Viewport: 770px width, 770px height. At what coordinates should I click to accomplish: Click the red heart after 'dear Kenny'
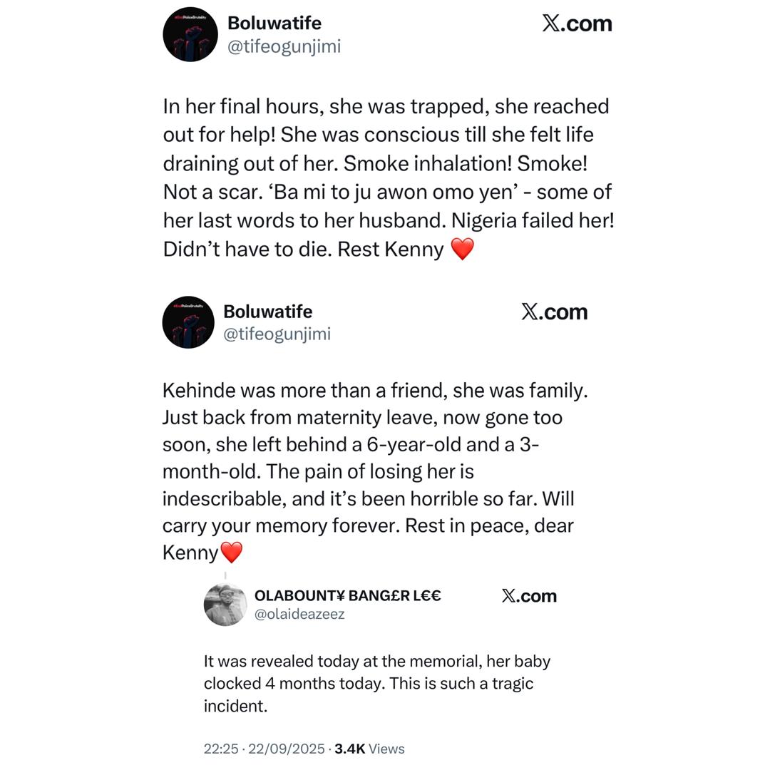(231, 553)
